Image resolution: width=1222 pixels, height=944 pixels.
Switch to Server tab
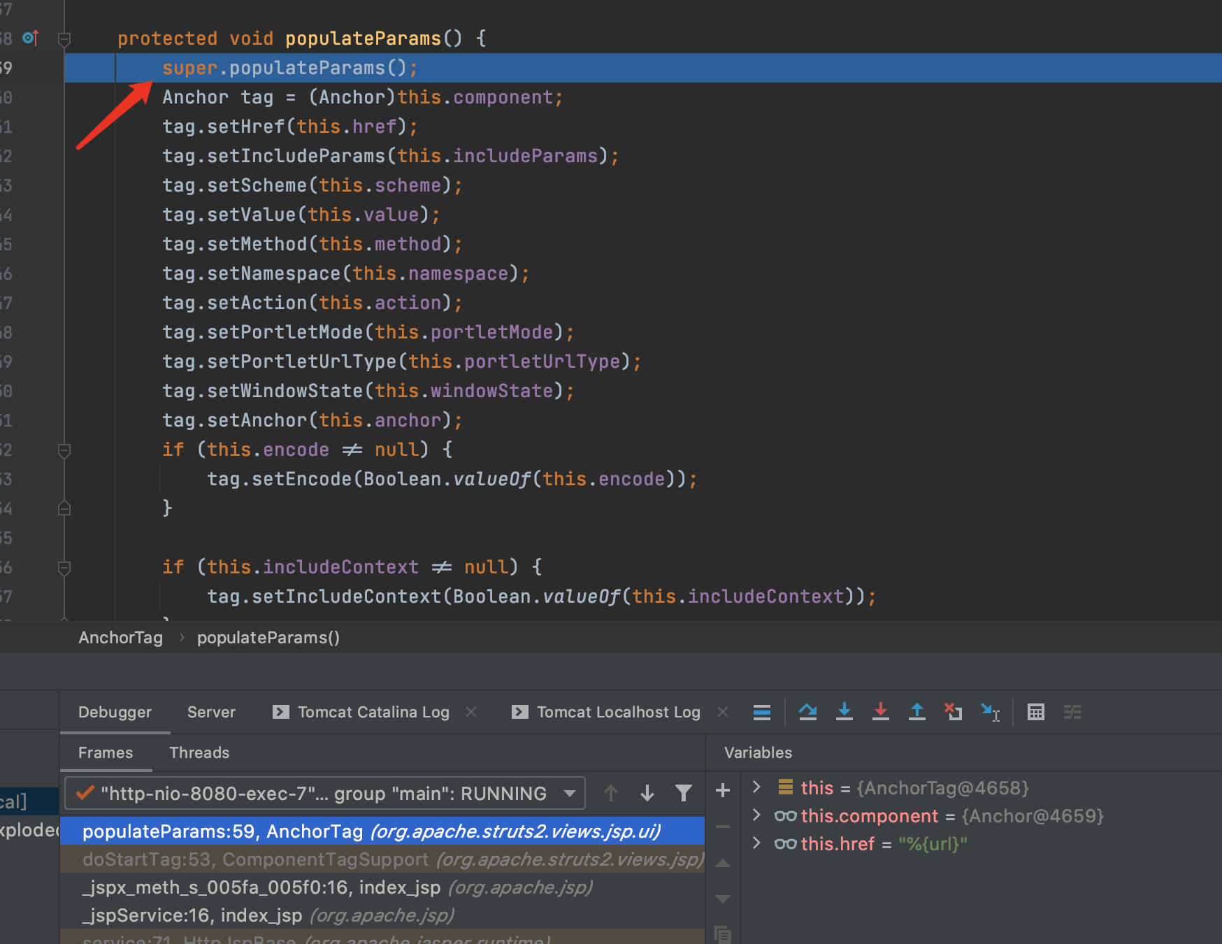tap(211, 712)
